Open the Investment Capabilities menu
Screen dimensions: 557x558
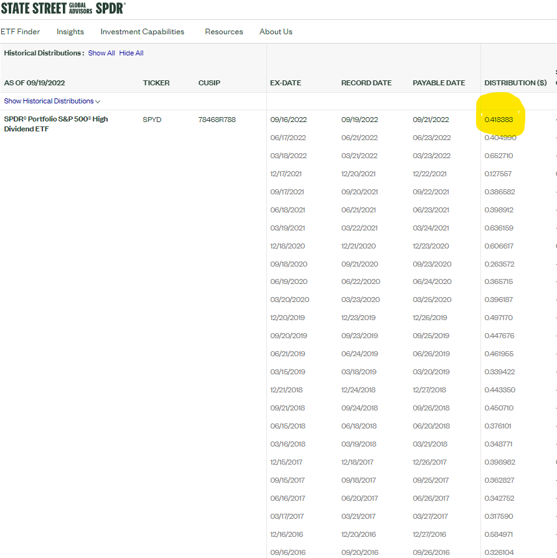coord(143,32)
